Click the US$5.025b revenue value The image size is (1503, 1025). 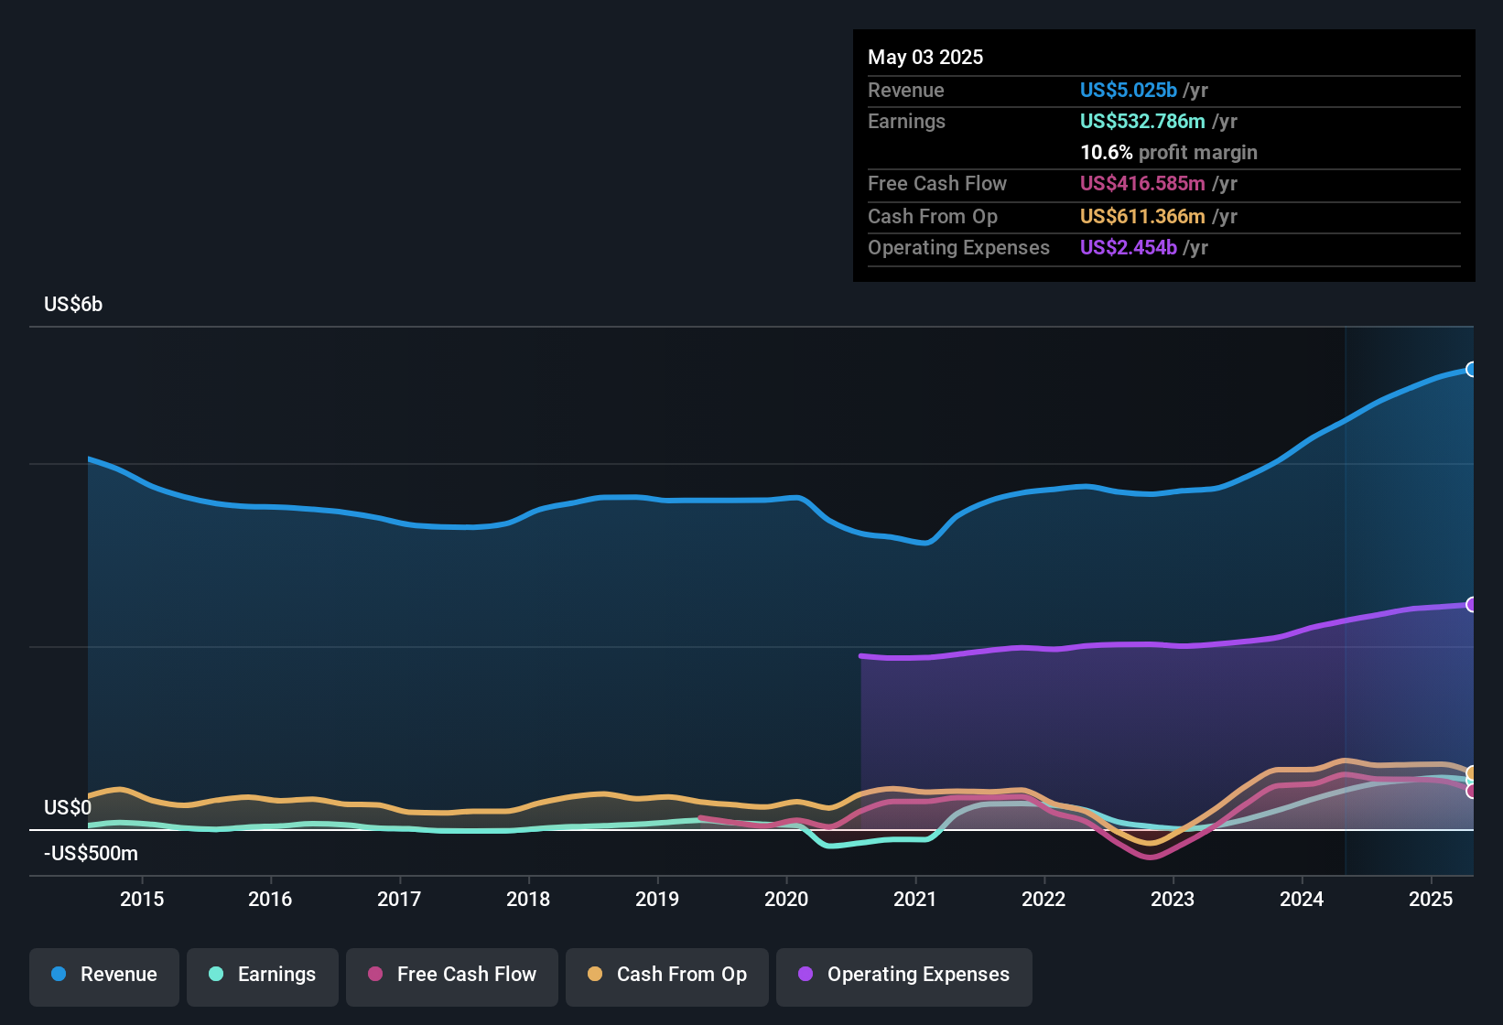pyautogui.click(x=1129, y=91)
